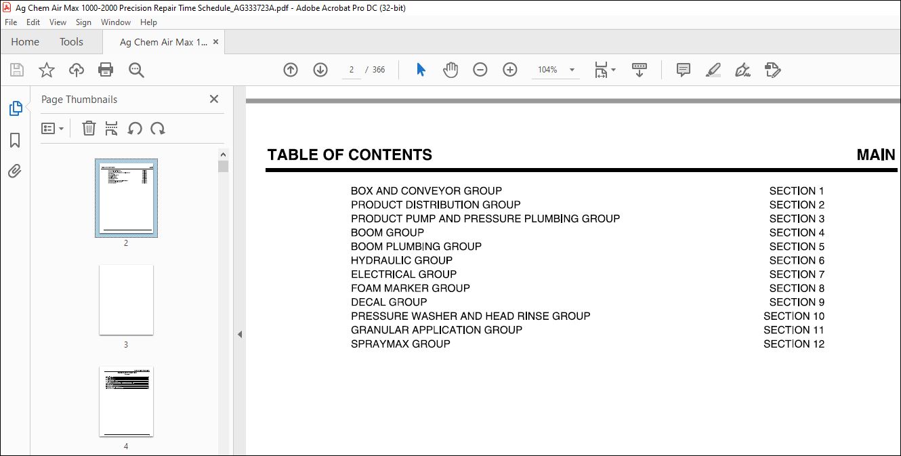The height and width of the screenshot is (456, 901).
Task: Open the File menu
Action: 11,22
